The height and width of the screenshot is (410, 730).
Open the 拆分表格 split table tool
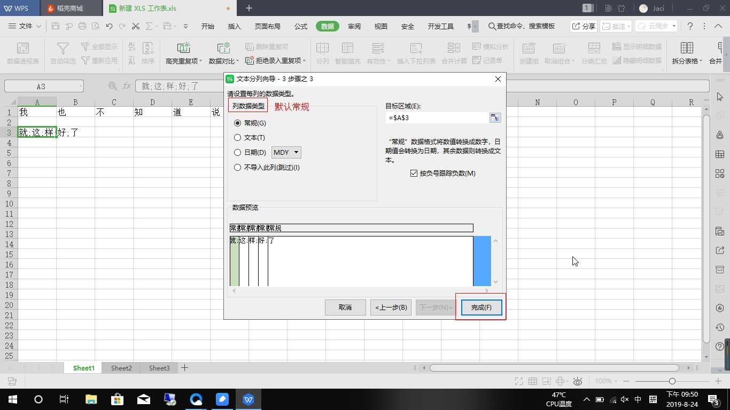[x=687, y=54]
